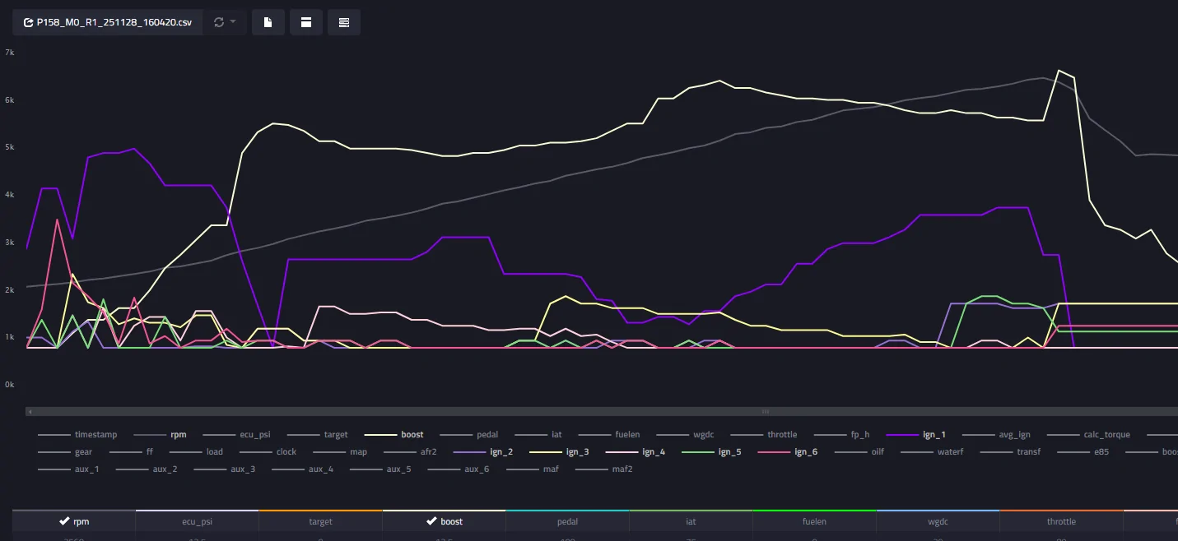Enable the aux_4 legend entry
This screenshot has width=1178, height=541.
pyautogui.click(x=302, y=469)
